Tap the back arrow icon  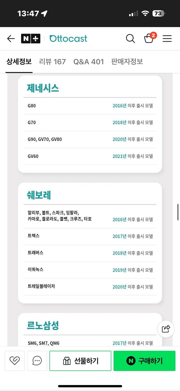tap(11, 38)
